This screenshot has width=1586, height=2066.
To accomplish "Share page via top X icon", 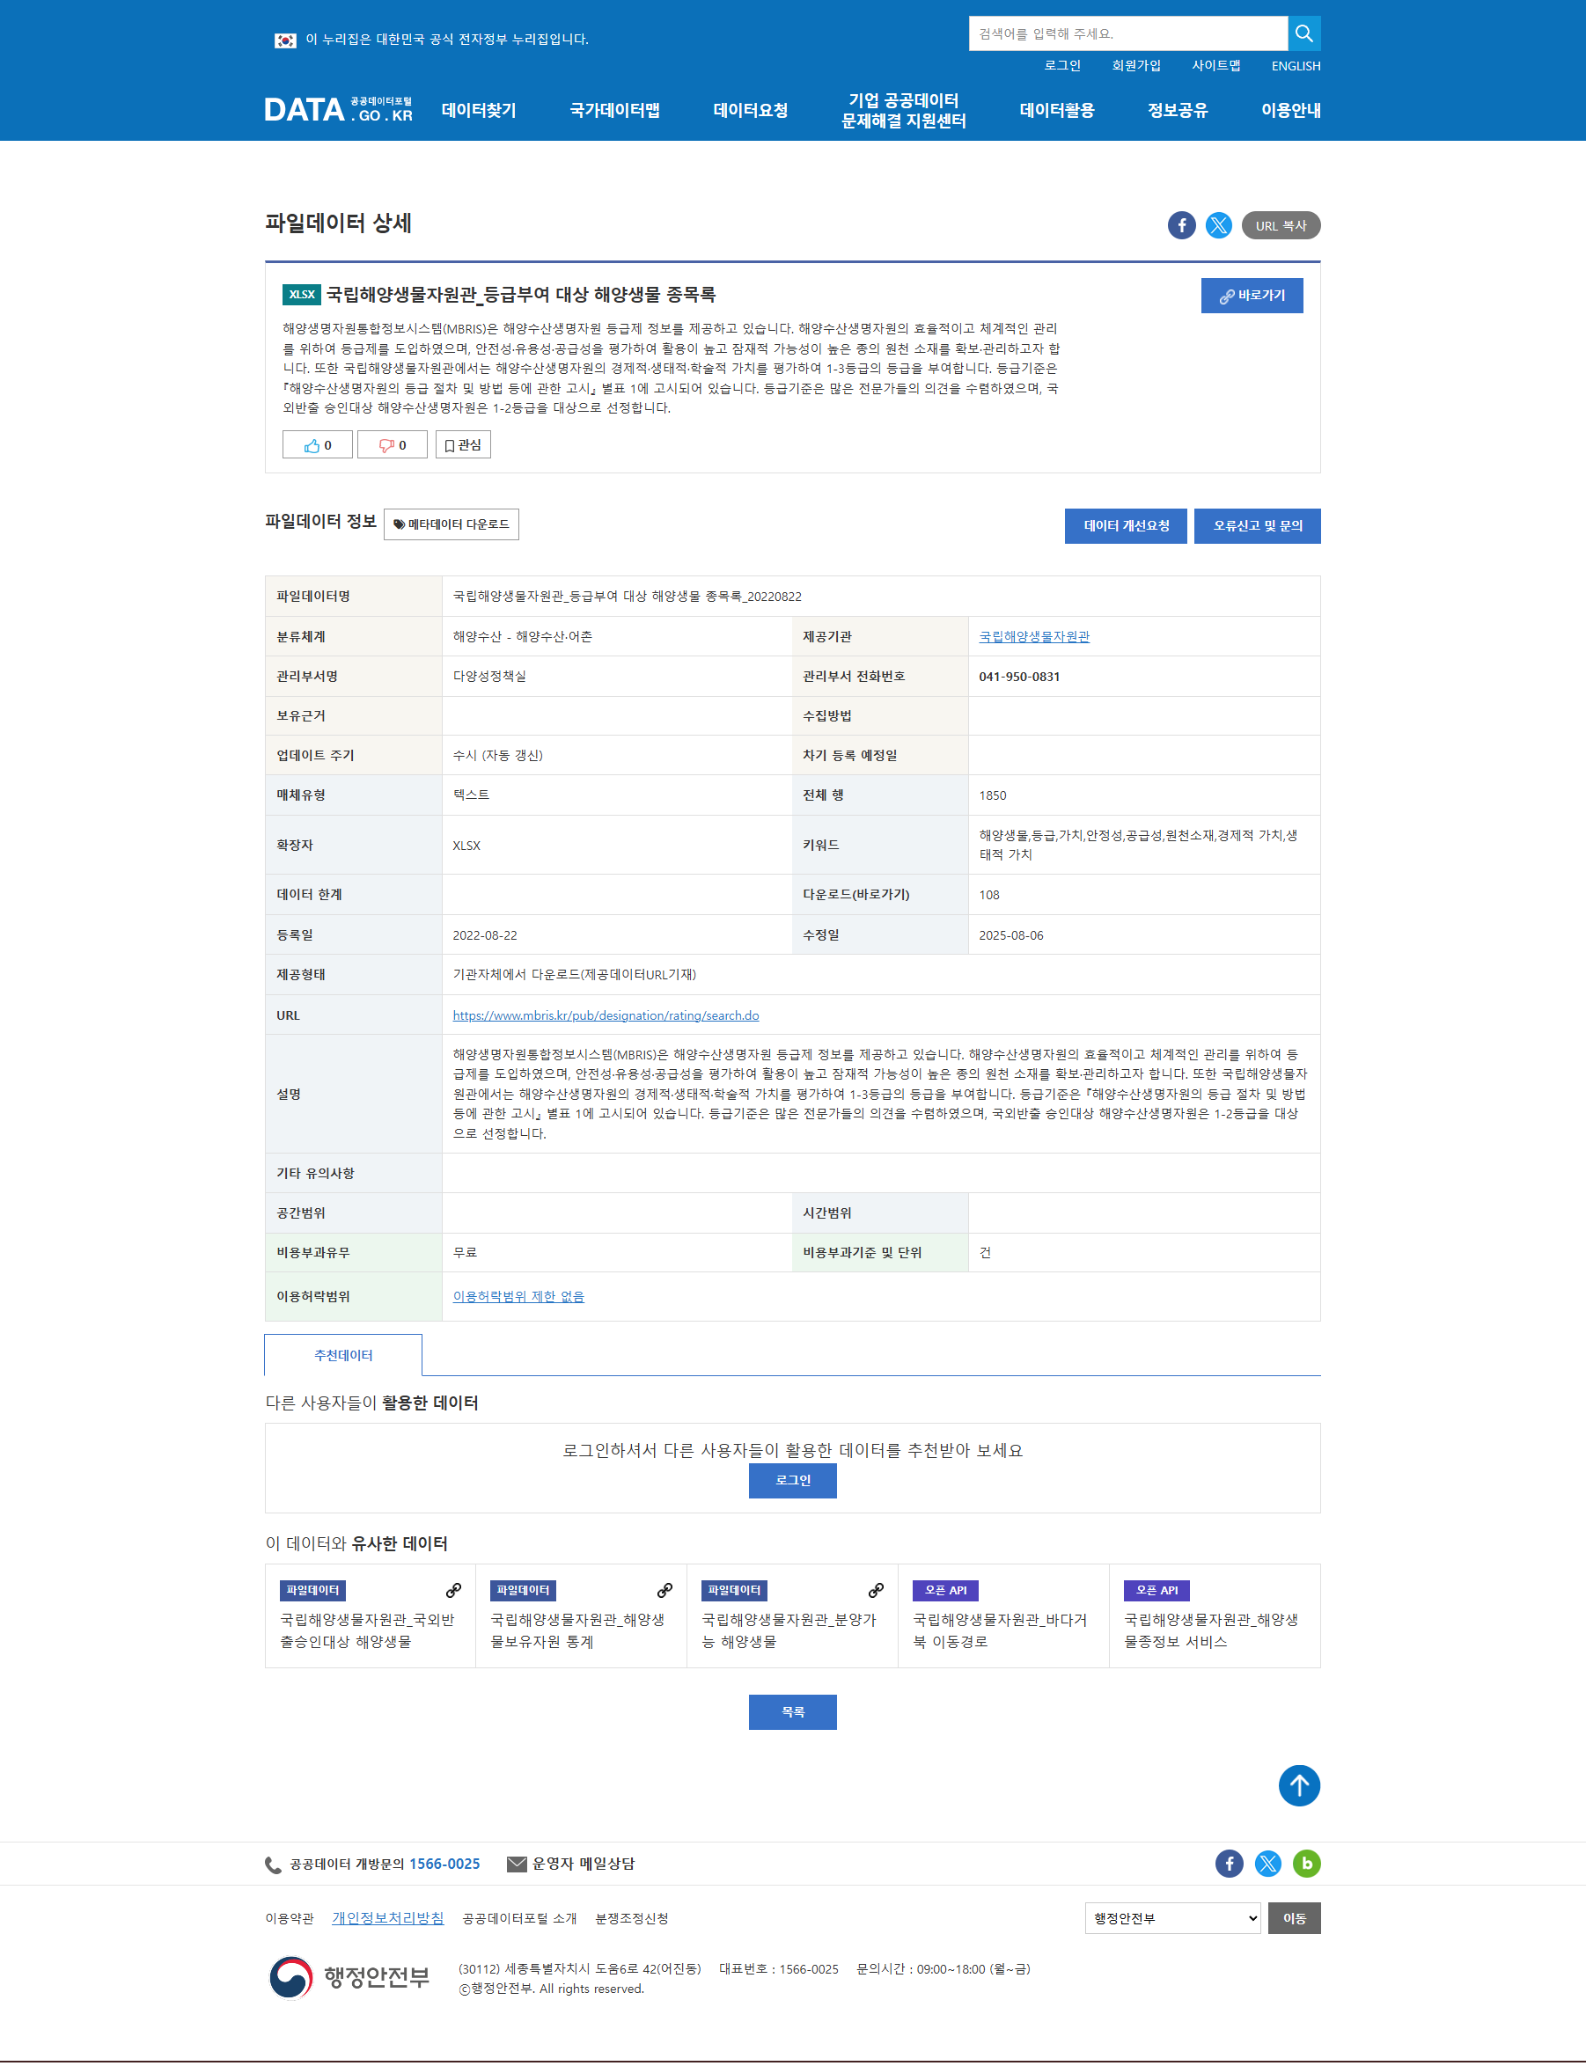I will (x=1218, y=225).
